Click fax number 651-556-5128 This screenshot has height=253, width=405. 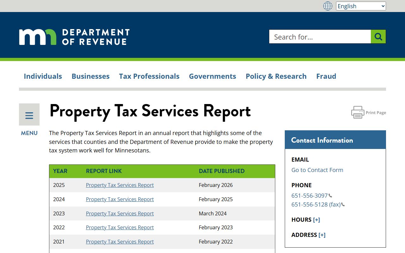click(316, 204)
